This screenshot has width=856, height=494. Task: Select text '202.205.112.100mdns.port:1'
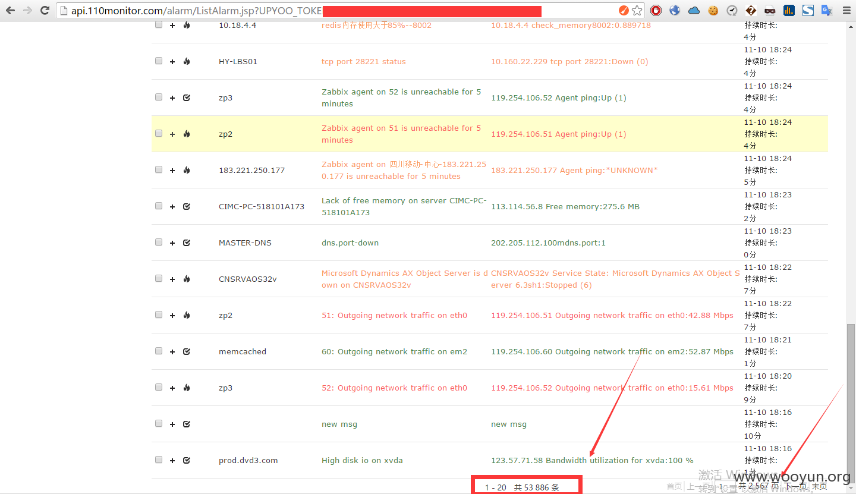pos(548,243)
